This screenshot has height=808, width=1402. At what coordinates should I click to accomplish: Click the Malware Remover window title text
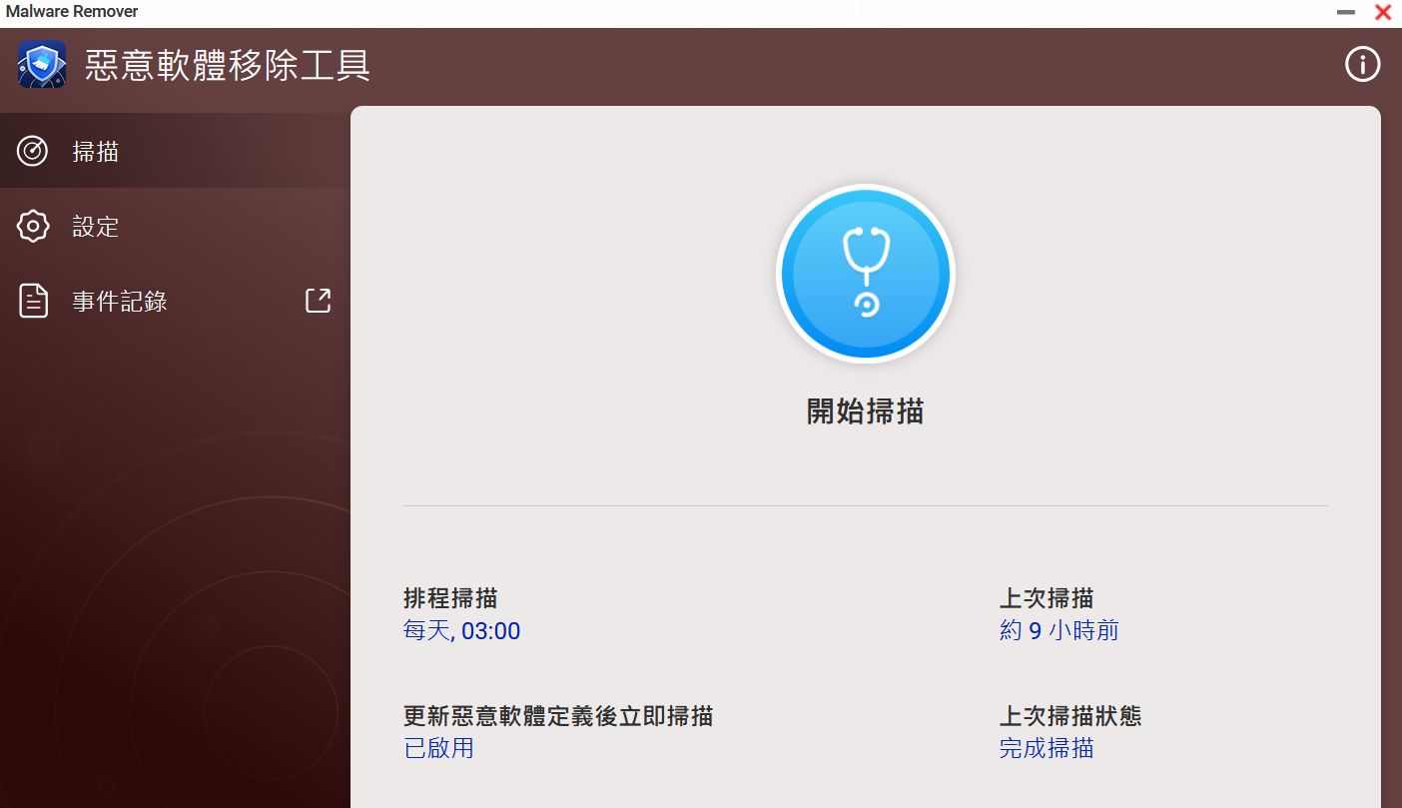click(x=70, y=12)
